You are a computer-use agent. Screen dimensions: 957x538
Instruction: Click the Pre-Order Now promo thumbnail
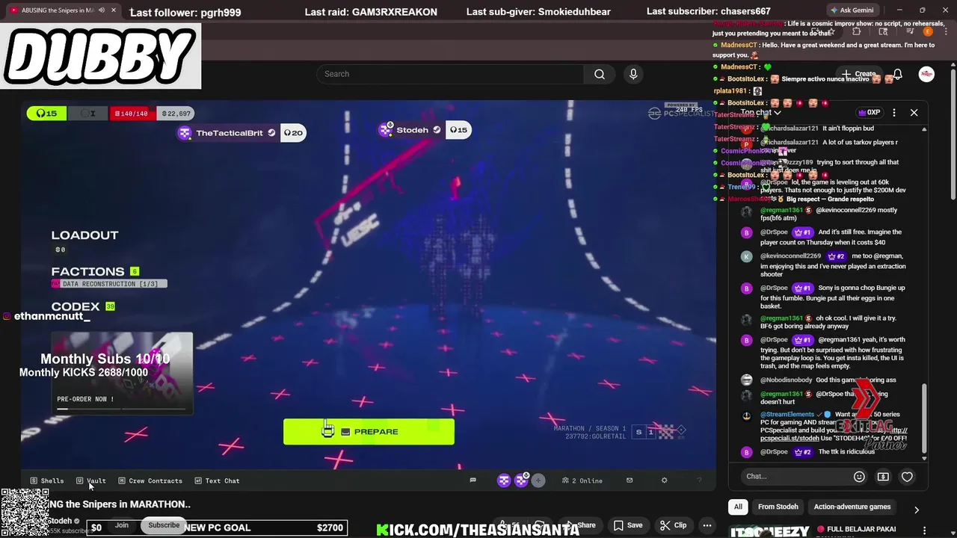[122, 373]
